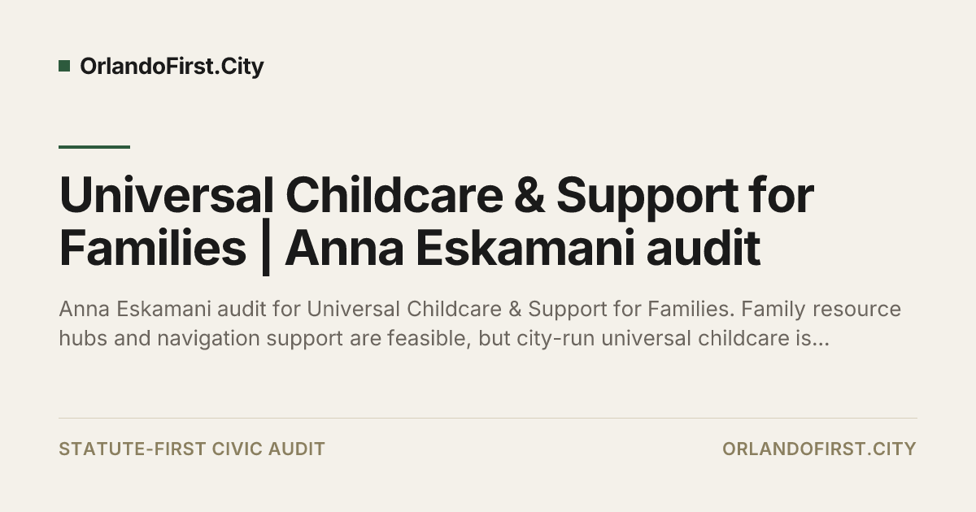The width and height of the screenshot is (976, 512).
Task: Click the thin divider line above footer
Action: 488,419
